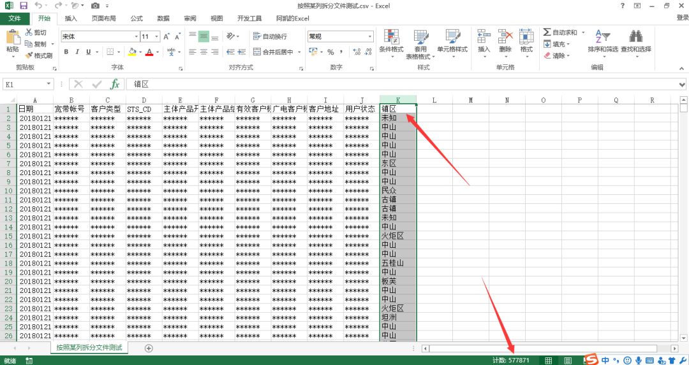Image resolution: width=689 pixels, height=365 pixels.
Task: Click the percent style icon
Action: pos(330,52)
